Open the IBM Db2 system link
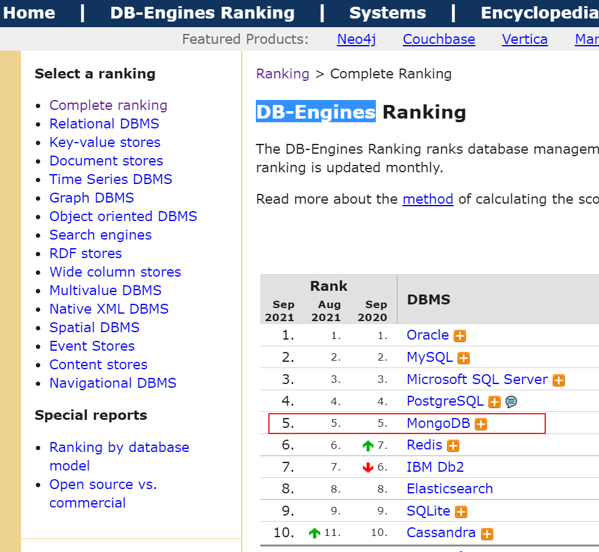The image size is (599, 552). [435, 467]
